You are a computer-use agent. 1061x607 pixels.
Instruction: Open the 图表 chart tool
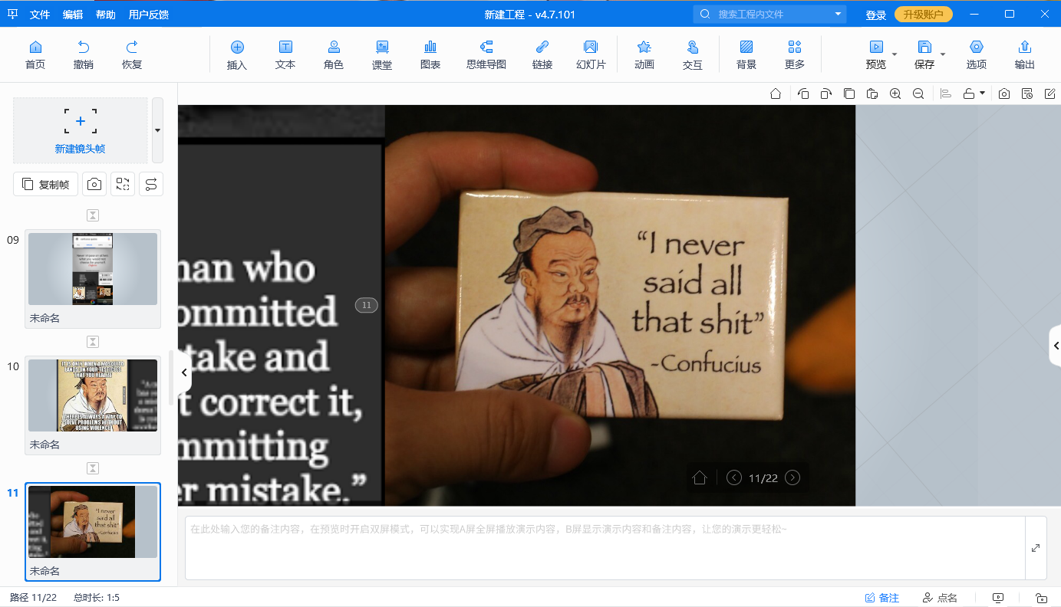(430, 54)
